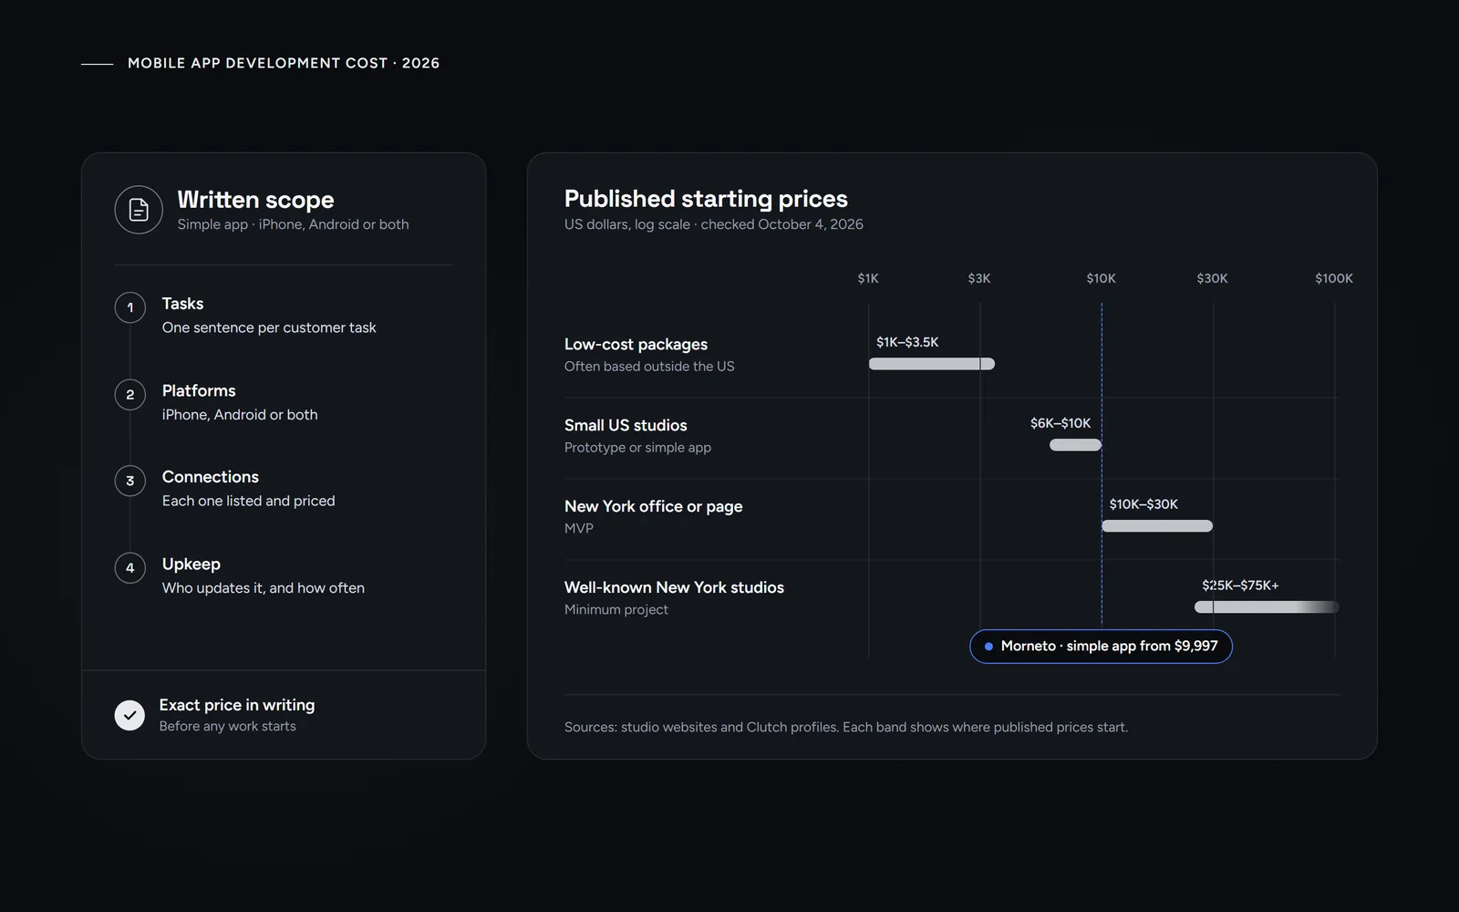Click the "Well-known New York studios" label
Viewport: 1459px width, 912px height.
coord(674,587)
